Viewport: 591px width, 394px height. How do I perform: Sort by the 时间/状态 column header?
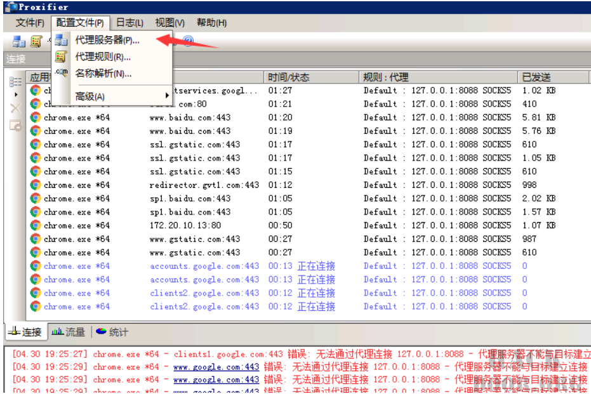tap(289, 77)
